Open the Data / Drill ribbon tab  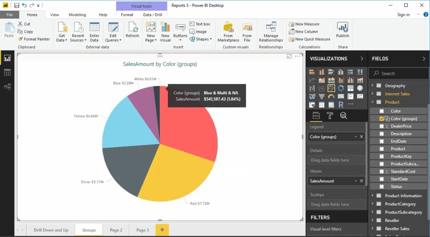click(153, 15)
